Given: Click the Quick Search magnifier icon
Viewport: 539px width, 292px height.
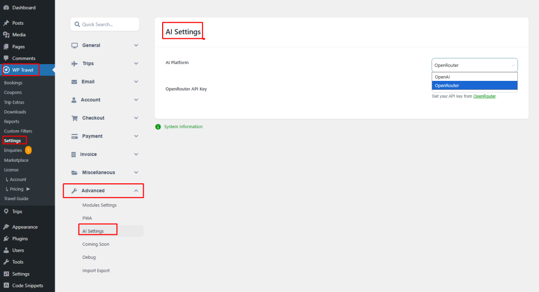Looking at the screenshot, I should [77, 24].
